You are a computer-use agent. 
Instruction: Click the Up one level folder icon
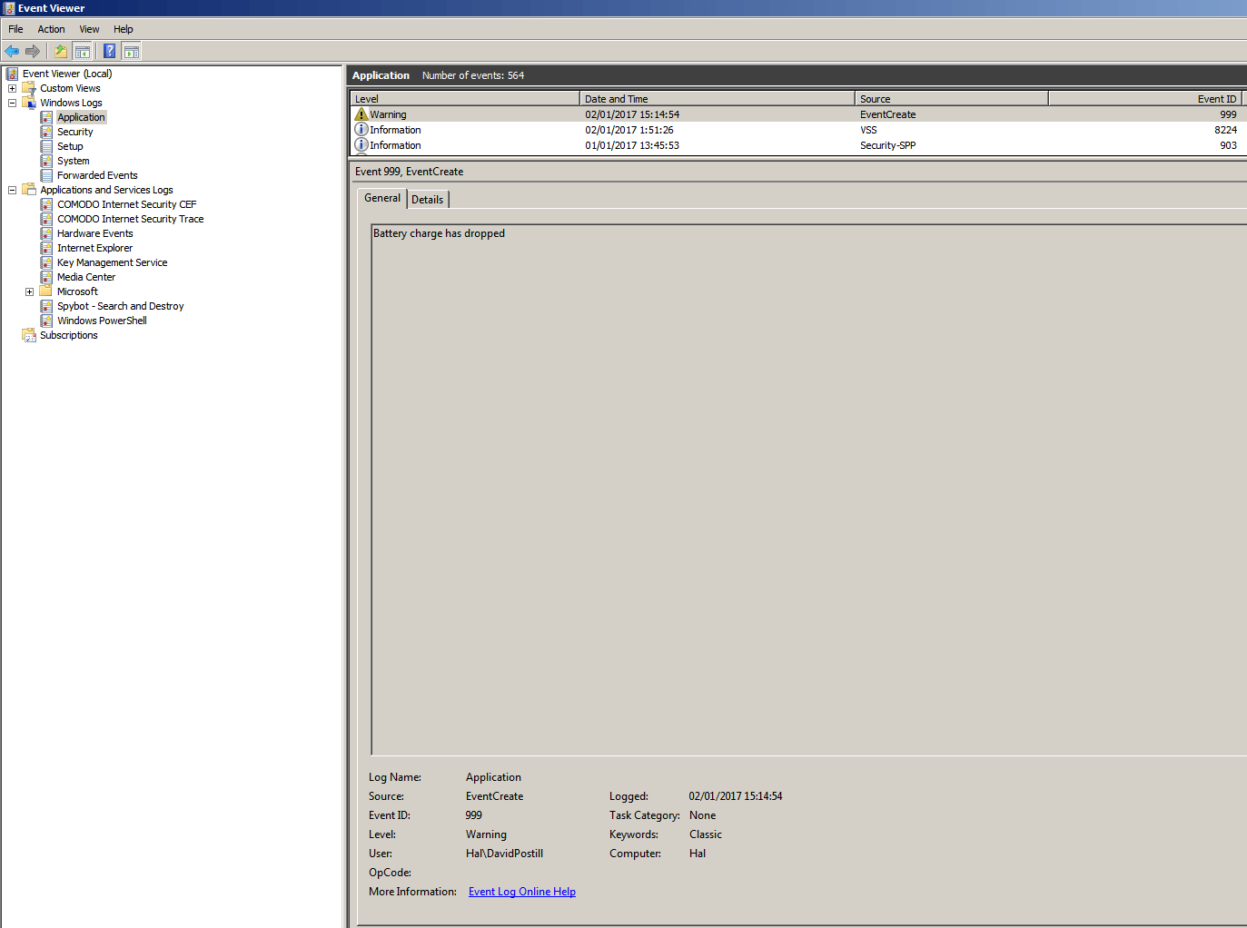pos(61,51)
